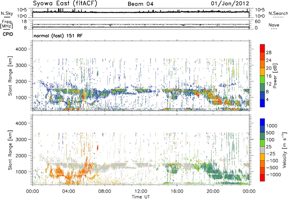Viewport: 288px width, 199px height.
Task: Click the Velocity segment between -100 and -500
Action: point(262,164)
